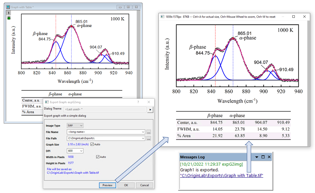Viewport: 315px width, 193px height.
Task: Browse for File Name with ellipsis button
Action: (149, 132)
